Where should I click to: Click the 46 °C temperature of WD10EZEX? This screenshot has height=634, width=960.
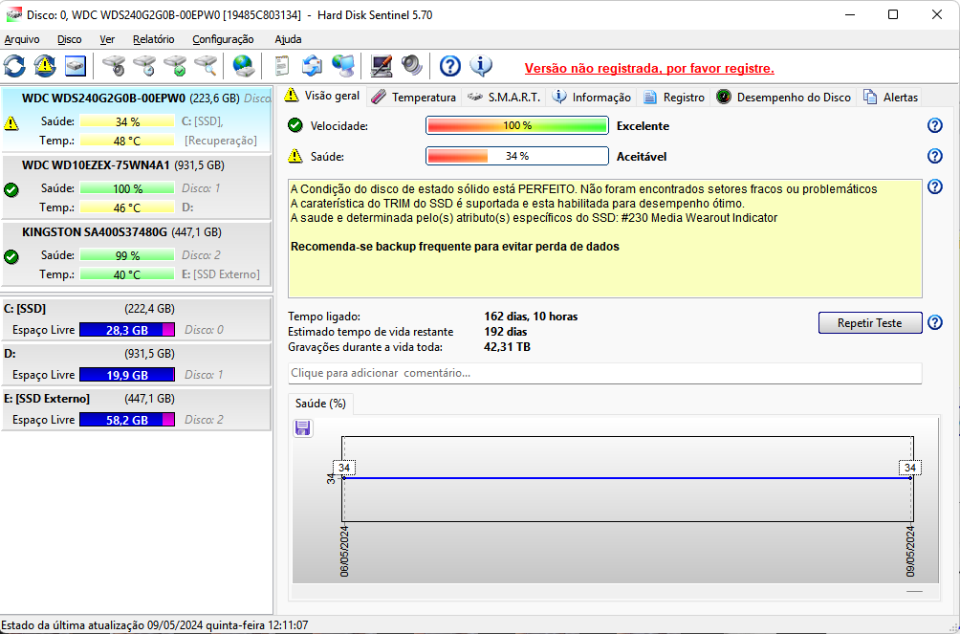tap(127, 208)
